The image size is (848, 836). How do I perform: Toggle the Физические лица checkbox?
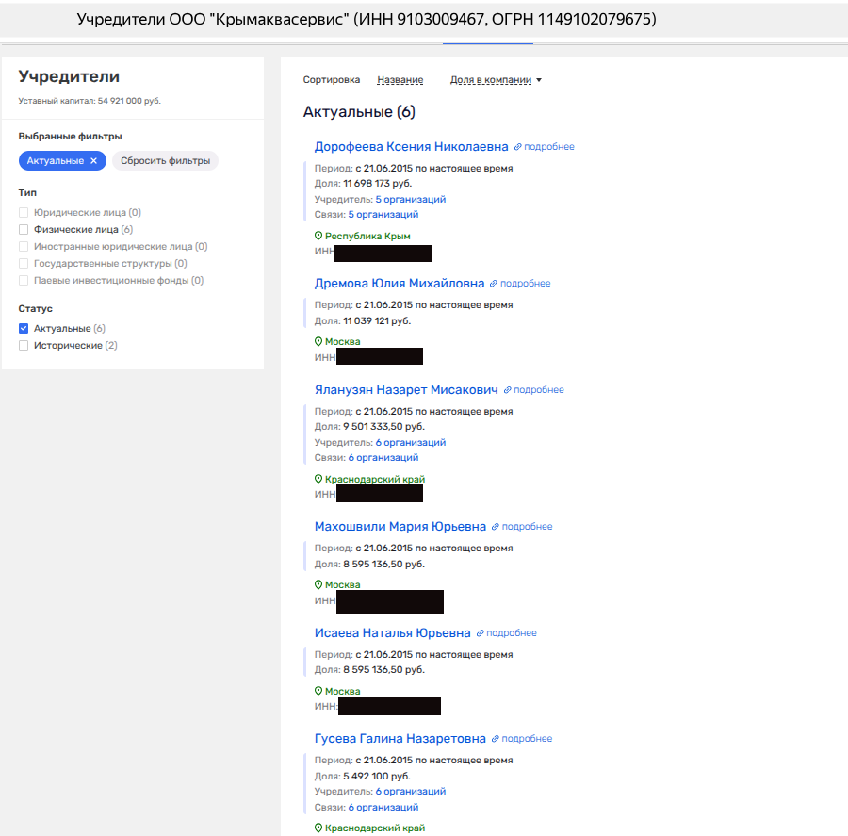coord(24,230)
